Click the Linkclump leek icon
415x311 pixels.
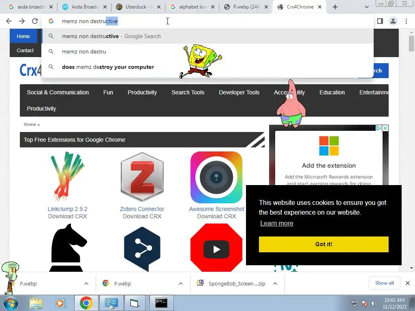pyautogui.click(x=68, y=177)
